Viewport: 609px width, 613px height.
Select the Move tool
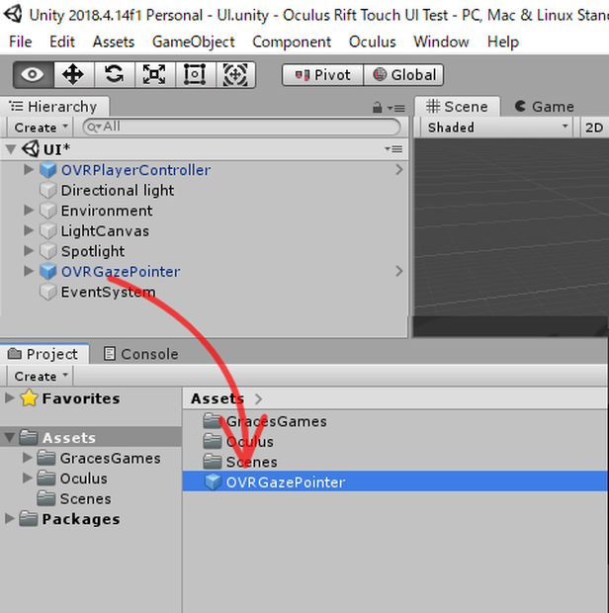point(73,74)
